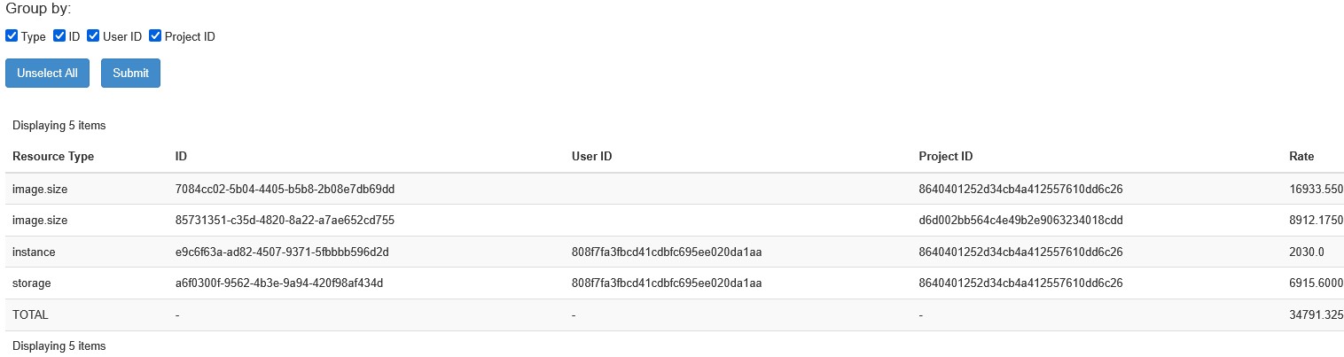This screenshot has height=357, width=1344.
Task: Click the instance row's User ID value
Action: tap(668, 252)
